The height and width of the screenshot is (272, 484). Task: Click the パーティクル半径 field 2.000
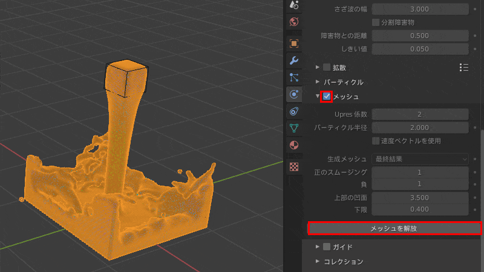(x=420, y=128)
